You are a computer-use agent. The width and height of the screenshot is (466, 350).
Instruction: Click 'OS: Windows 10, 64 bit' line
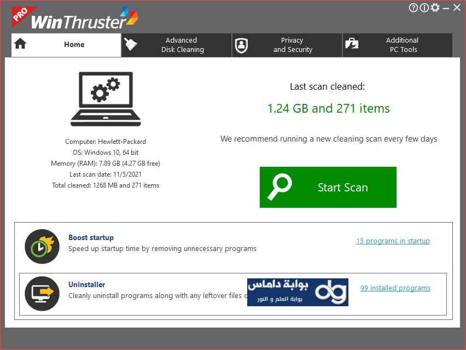(x=106, y=153)
